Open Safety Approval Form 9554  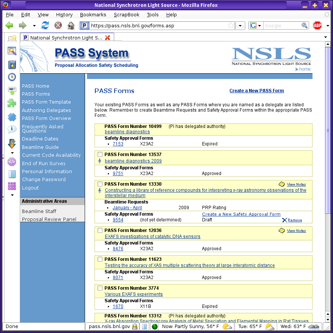(118, 220)
